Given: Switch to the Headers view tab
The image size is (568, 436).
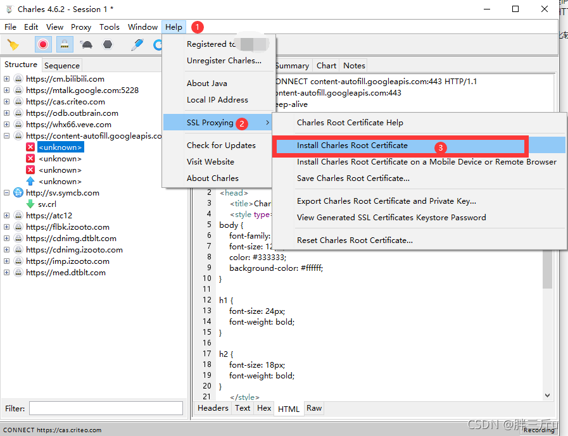Looking at the screenshot, I should (x=213, y=408).
